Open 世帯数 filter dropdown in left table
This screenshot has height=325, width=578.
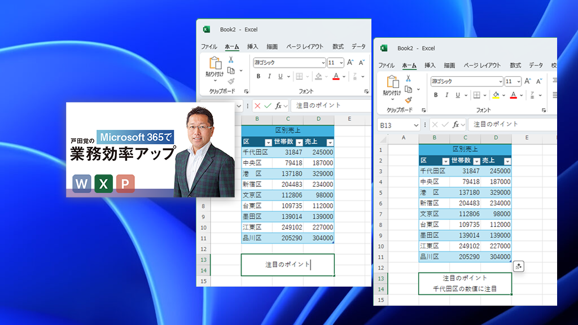click(299, 142)
